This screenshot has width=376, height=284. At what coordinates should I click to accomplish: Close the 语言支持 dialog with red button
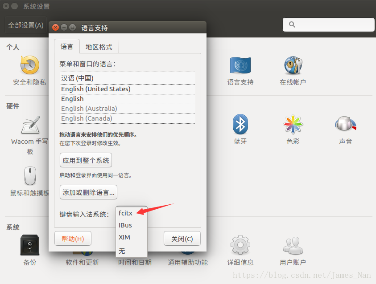pyautogui.click(x=55, y=28)
